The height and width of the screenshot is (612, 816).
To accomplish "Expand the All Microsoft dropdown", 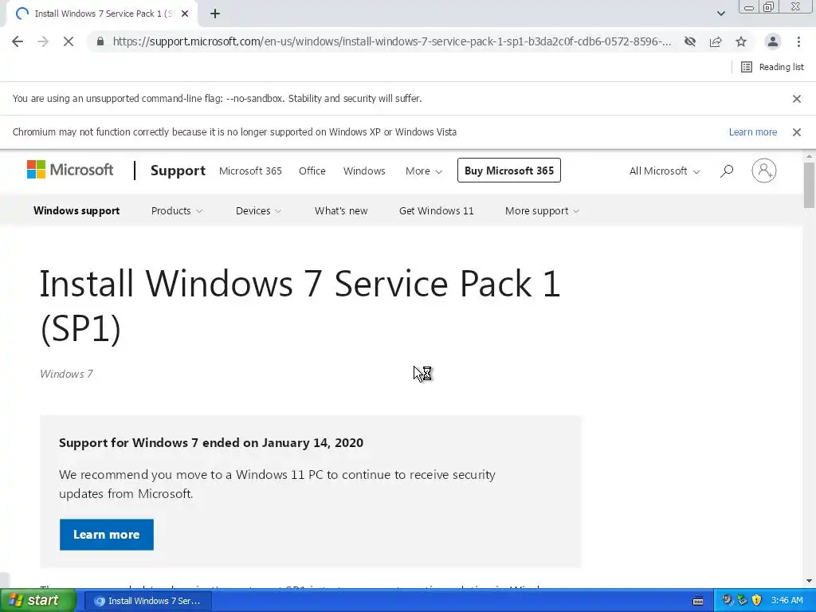I will point(664,171).
